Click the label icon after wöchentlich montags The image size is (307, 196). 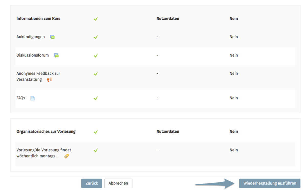pyautogui.click(x=67, y=156)
